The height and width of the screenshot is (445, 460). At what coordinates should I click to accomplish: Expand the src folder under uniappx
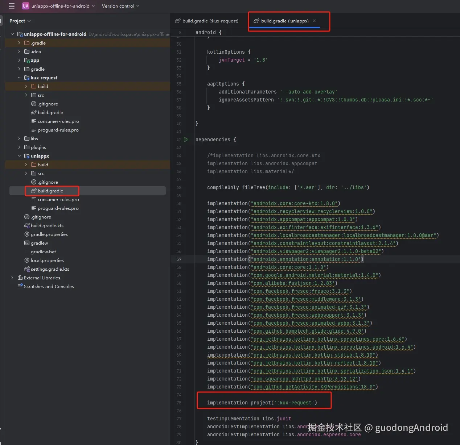coord(26,173)
